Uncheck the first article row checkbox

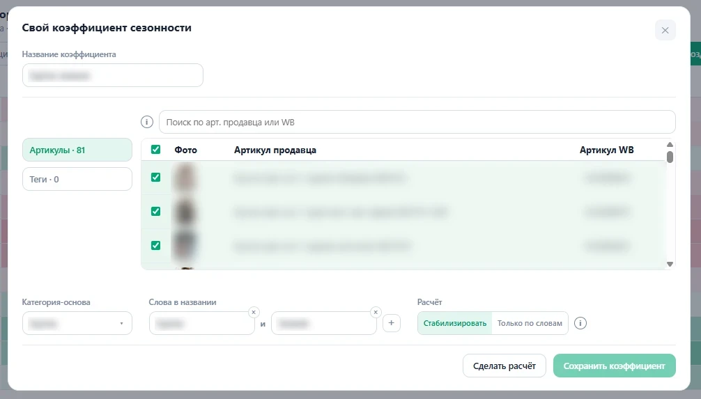[155, 178]
